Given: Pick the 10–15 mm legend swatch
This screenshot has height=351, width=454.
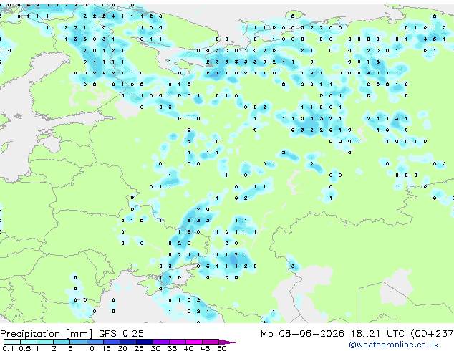Looking at the screenshot, I should [95, 342].
